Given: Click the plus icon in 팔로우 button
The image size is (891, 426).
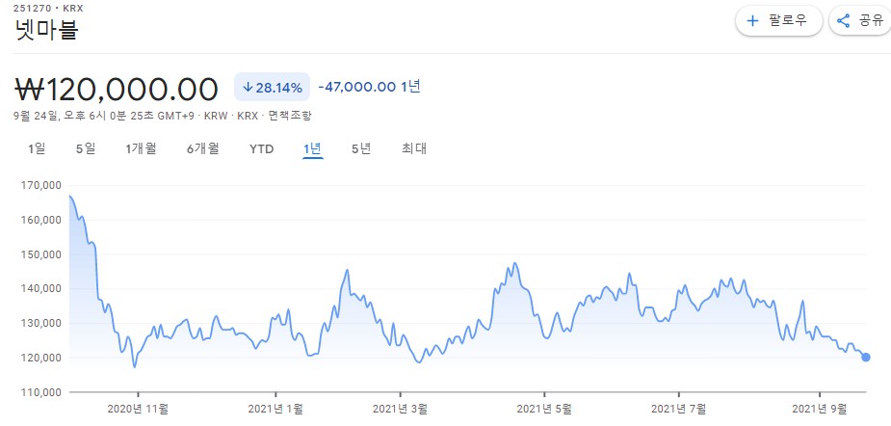Looking at the screenshot, I should click(x=752, y=21).
